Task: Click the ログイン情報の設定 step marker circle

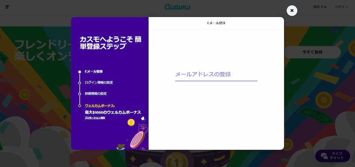Action: (x=79, y=83)
